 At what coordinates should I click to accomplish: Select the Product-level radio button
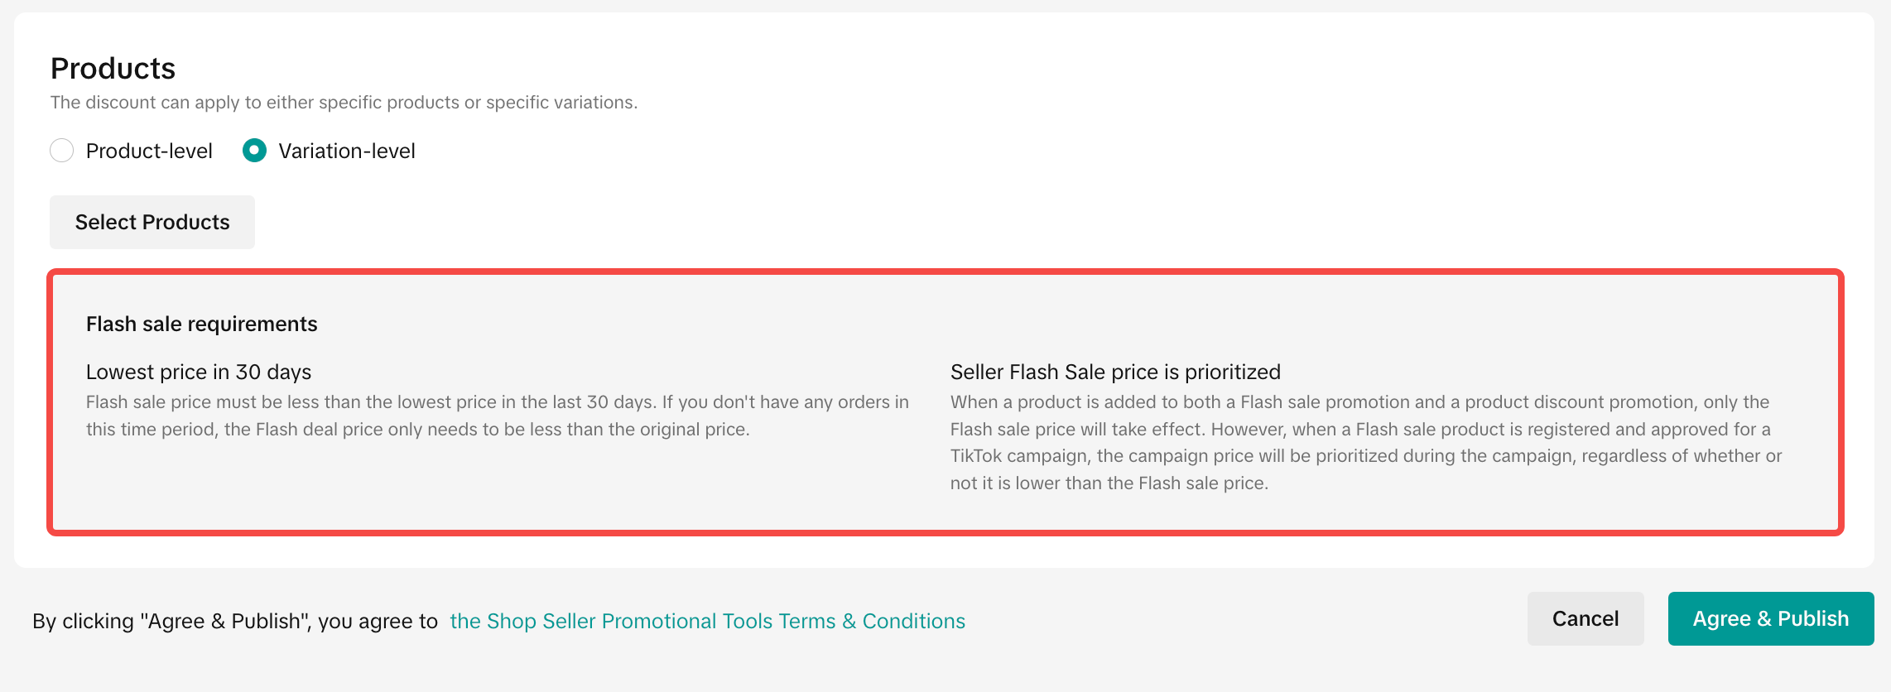[x=62, y=151]
